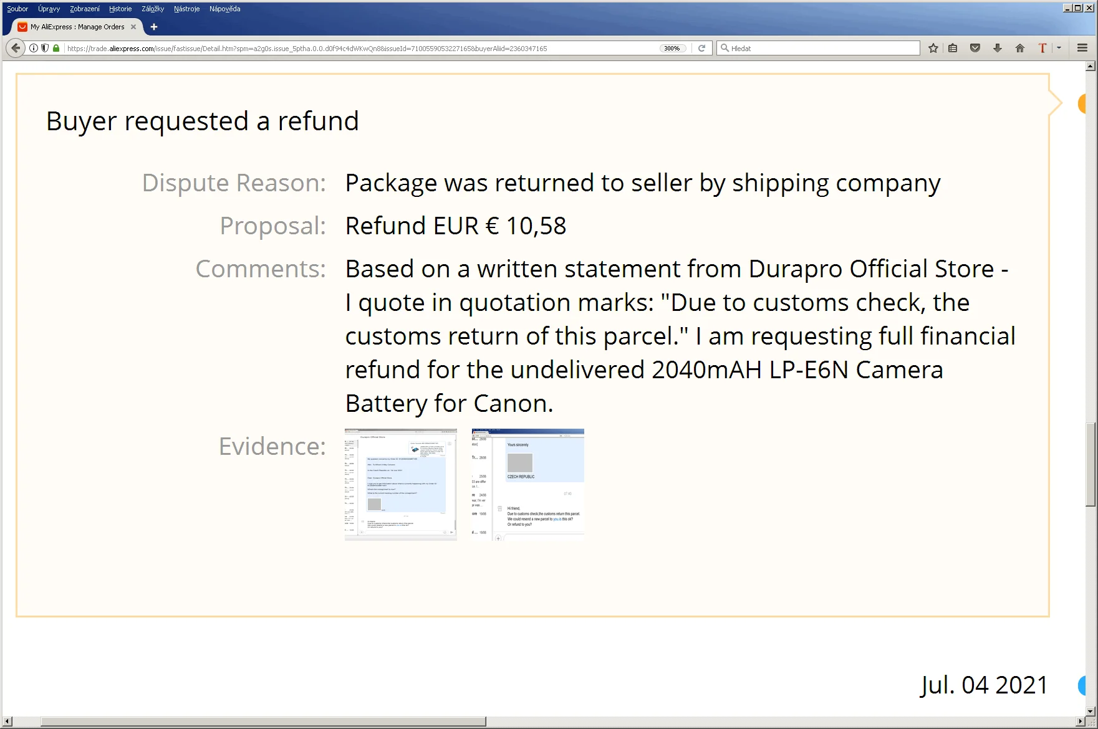Viewport: 1098px width, 729px height.
Task: Maximize the browser window
Action: 1078,8
